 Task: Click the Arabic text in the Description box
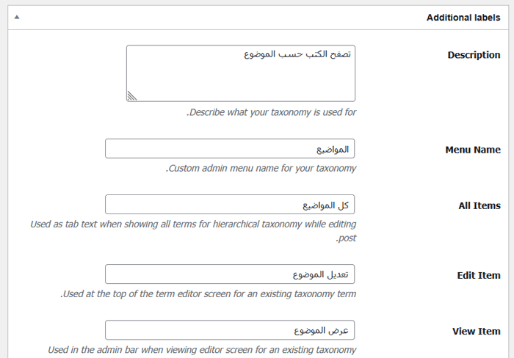(297, 54)
